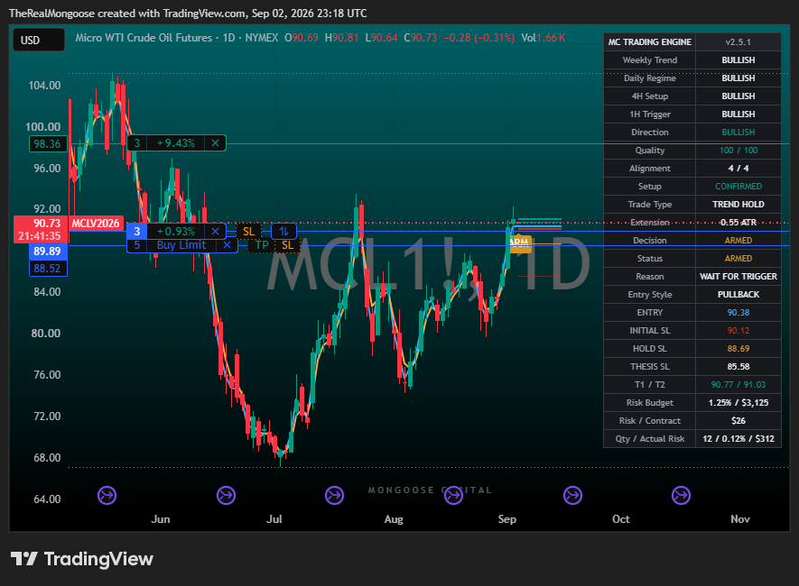The width and height of the screenshot is (799, 586).
Task: Cancel the Buy Limit order with its X icon
Action: (227, 245)
